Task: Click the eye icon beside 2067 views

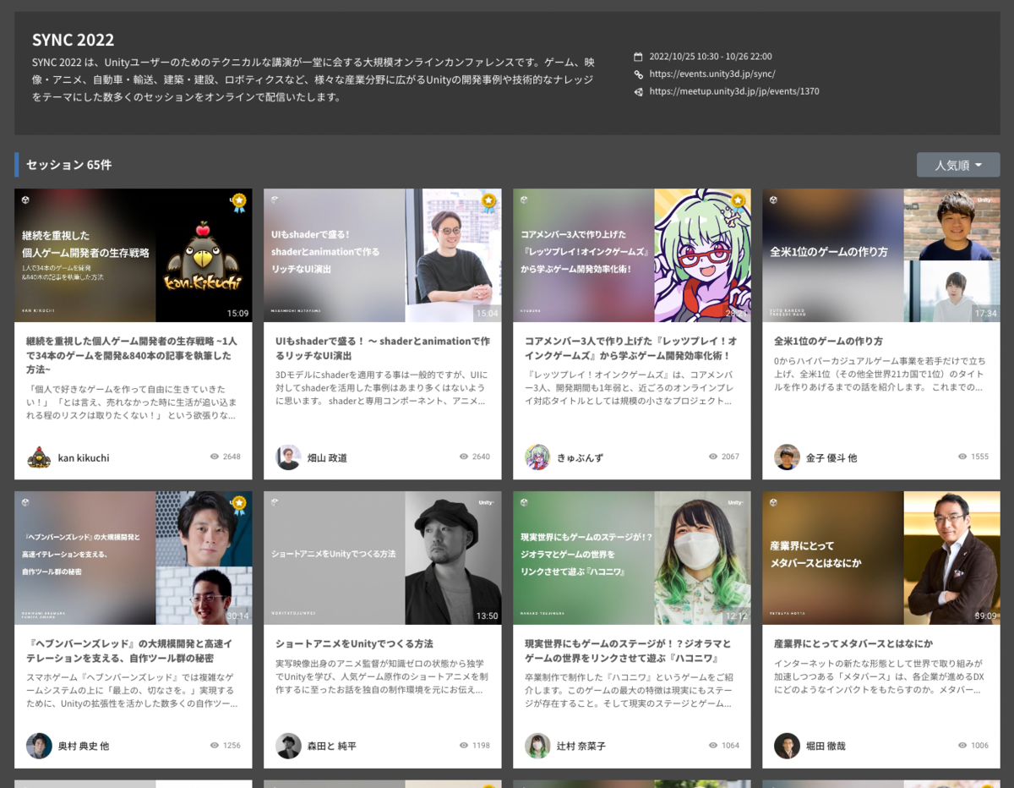Action: coord(713,457)
